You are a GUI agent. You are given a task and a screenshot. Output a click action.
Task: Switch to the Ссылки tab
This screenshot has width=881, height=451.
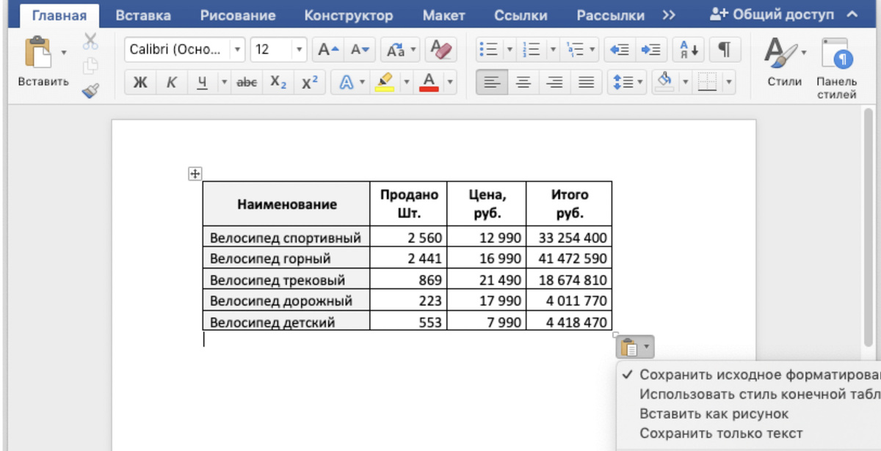[521, 15]
